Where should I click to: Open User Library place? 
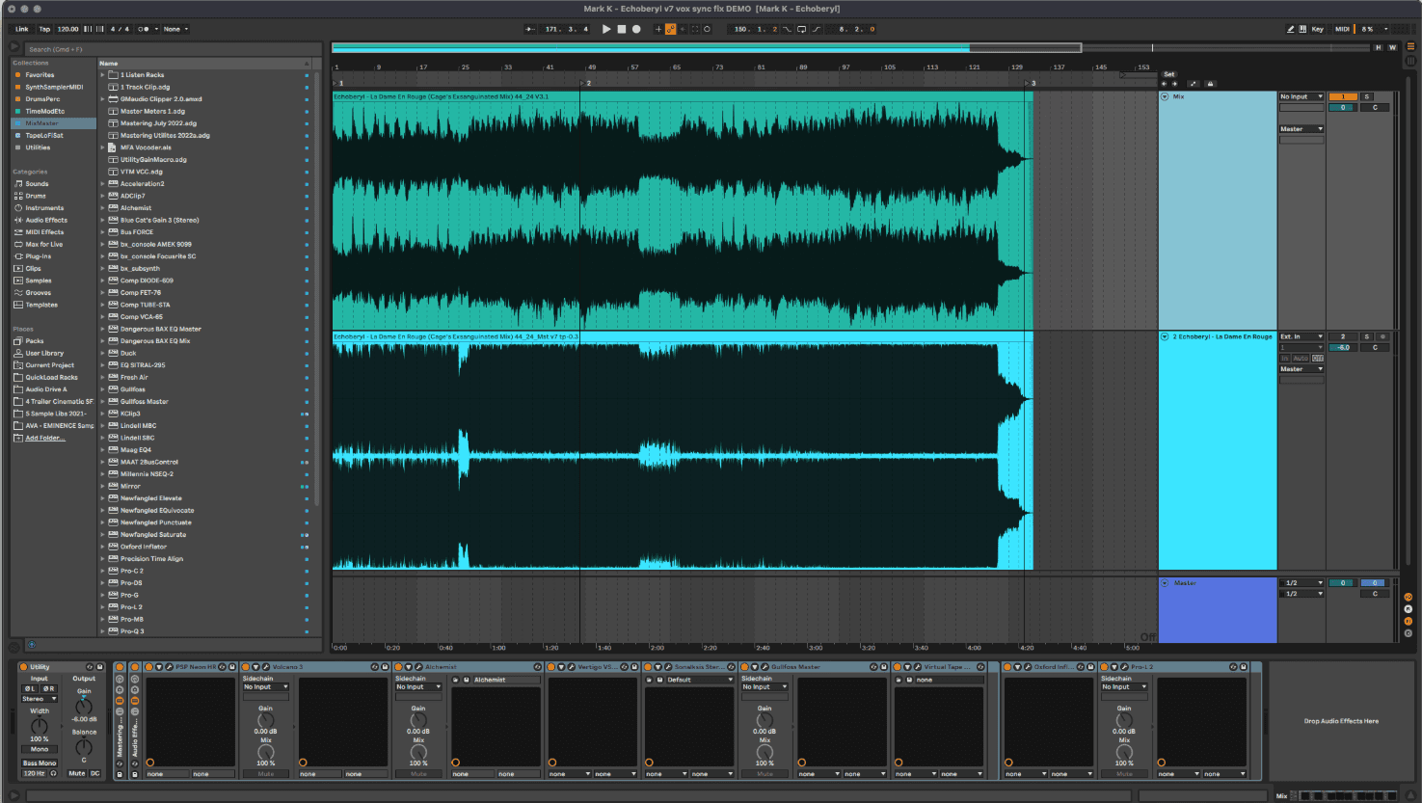(44, 353)
